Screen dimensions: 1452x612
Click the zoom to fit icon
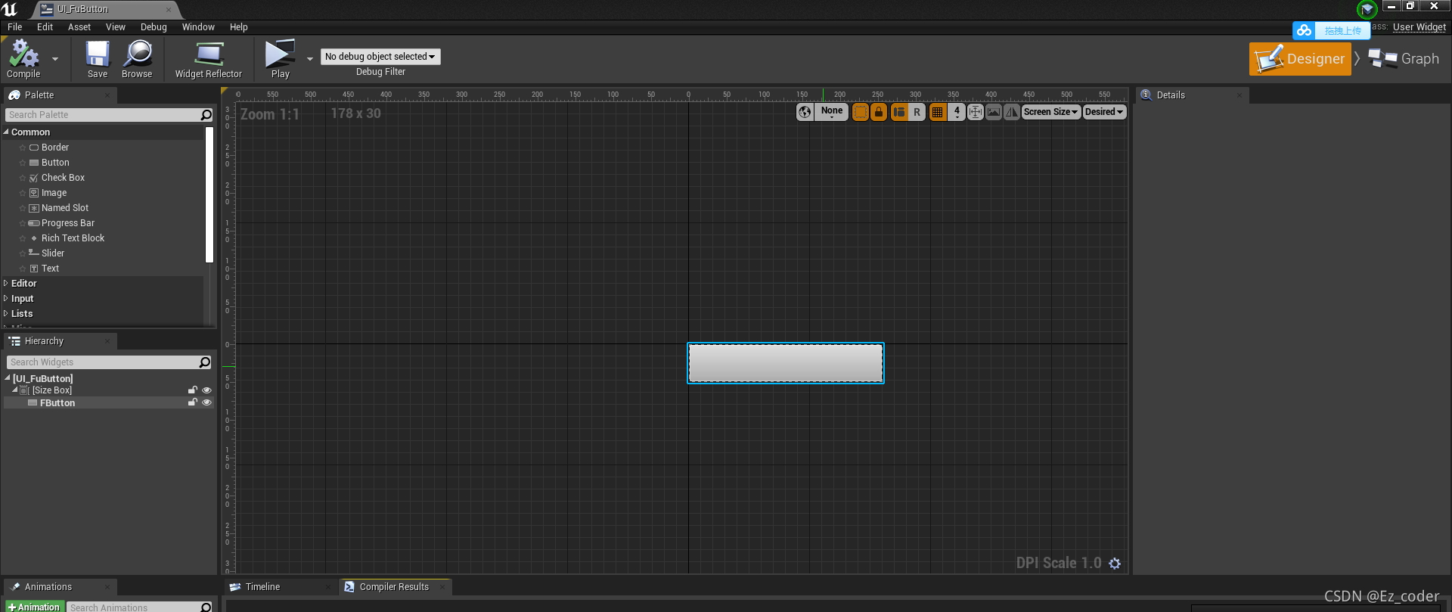click(976, 112)
